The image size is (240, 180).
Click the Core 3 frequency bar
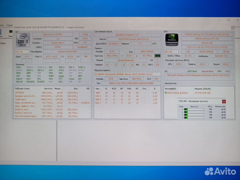(194, 118)
